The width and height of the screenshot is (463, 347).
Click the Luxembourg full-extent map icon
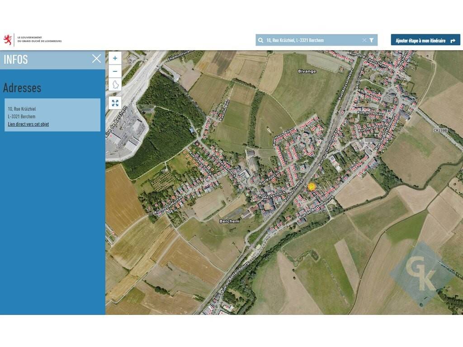(115, 85)
